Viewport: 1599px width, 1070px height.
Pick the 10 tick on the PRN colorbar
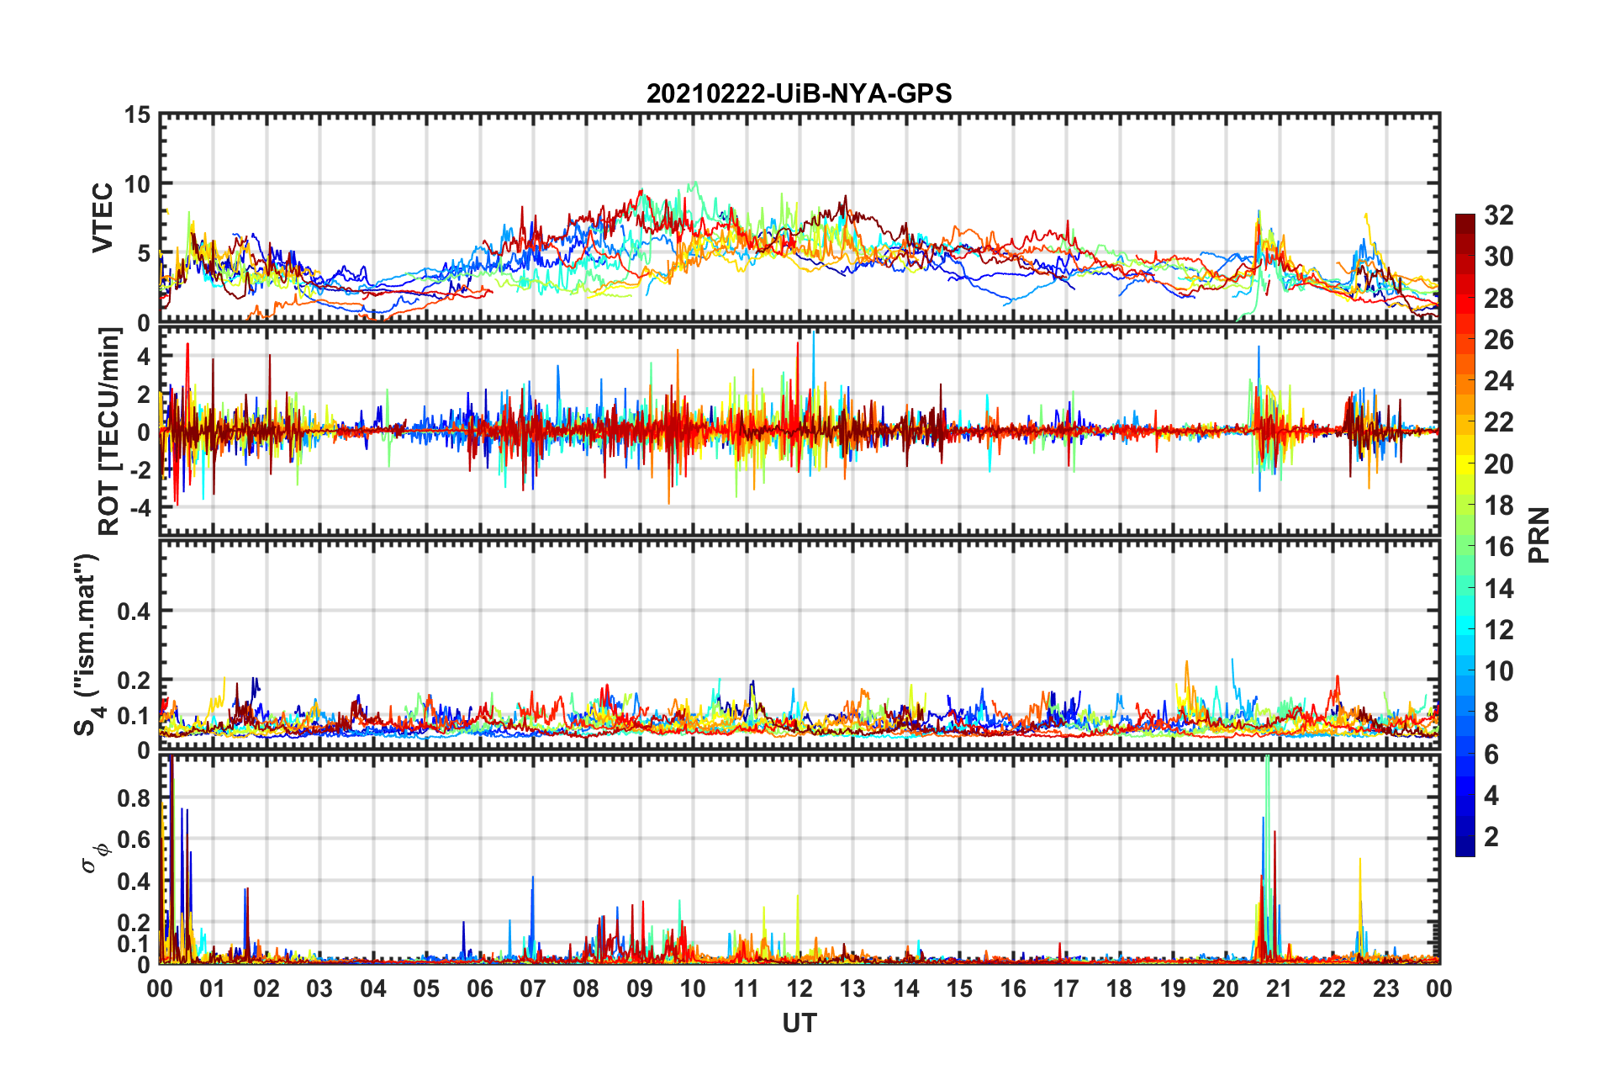click(x=1499, y=671)
